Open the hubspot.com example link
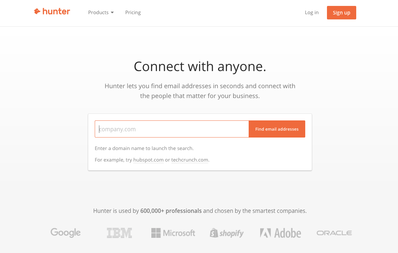Screen dimensions: 398x253 tap(148, 160)
